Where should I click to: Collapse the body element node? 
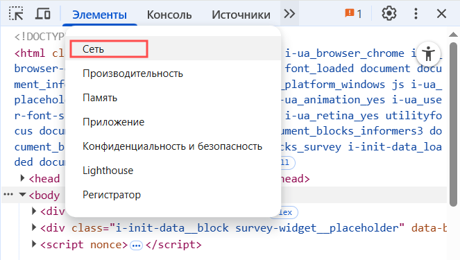click(x=23, y=194)
